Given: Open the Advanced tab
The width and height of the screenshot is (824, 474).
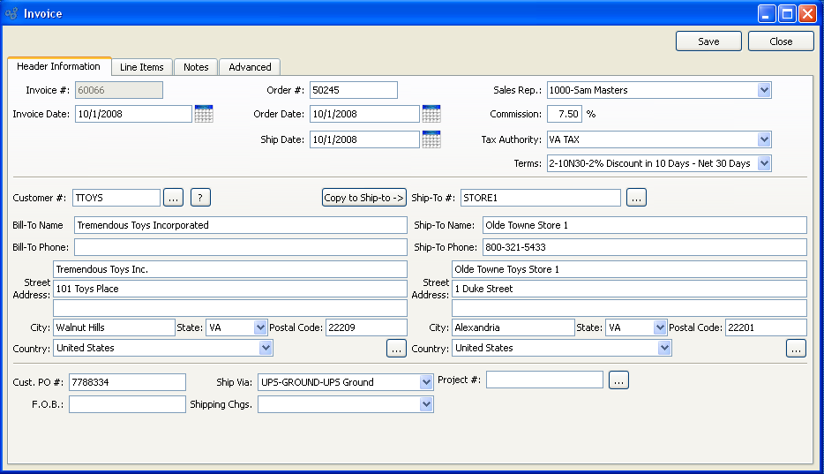Looking at the screenshot, I should pyautogui.click(x=250, y=67).
